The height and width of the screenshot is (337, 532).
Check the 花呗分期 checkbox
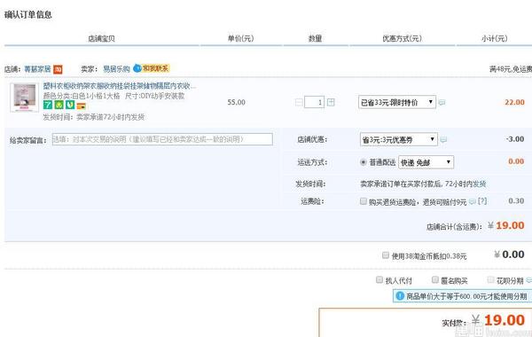click(490, 279)
